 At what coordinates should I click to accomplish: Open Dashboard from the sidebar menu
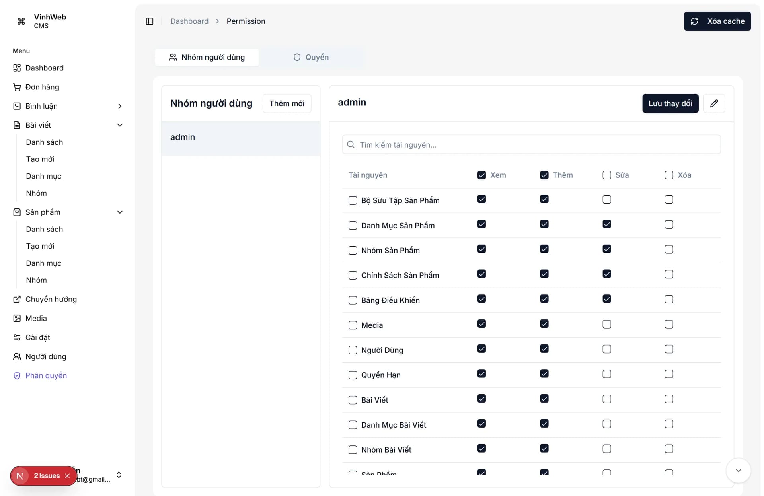pyautogui.click(x=45, y=68)
